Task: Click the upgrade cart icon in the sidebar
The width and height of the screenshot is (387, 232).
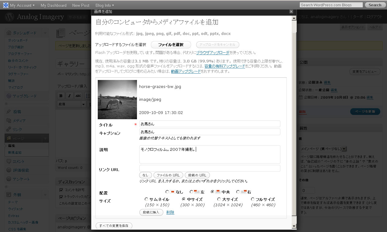Action: click(9, 96)
